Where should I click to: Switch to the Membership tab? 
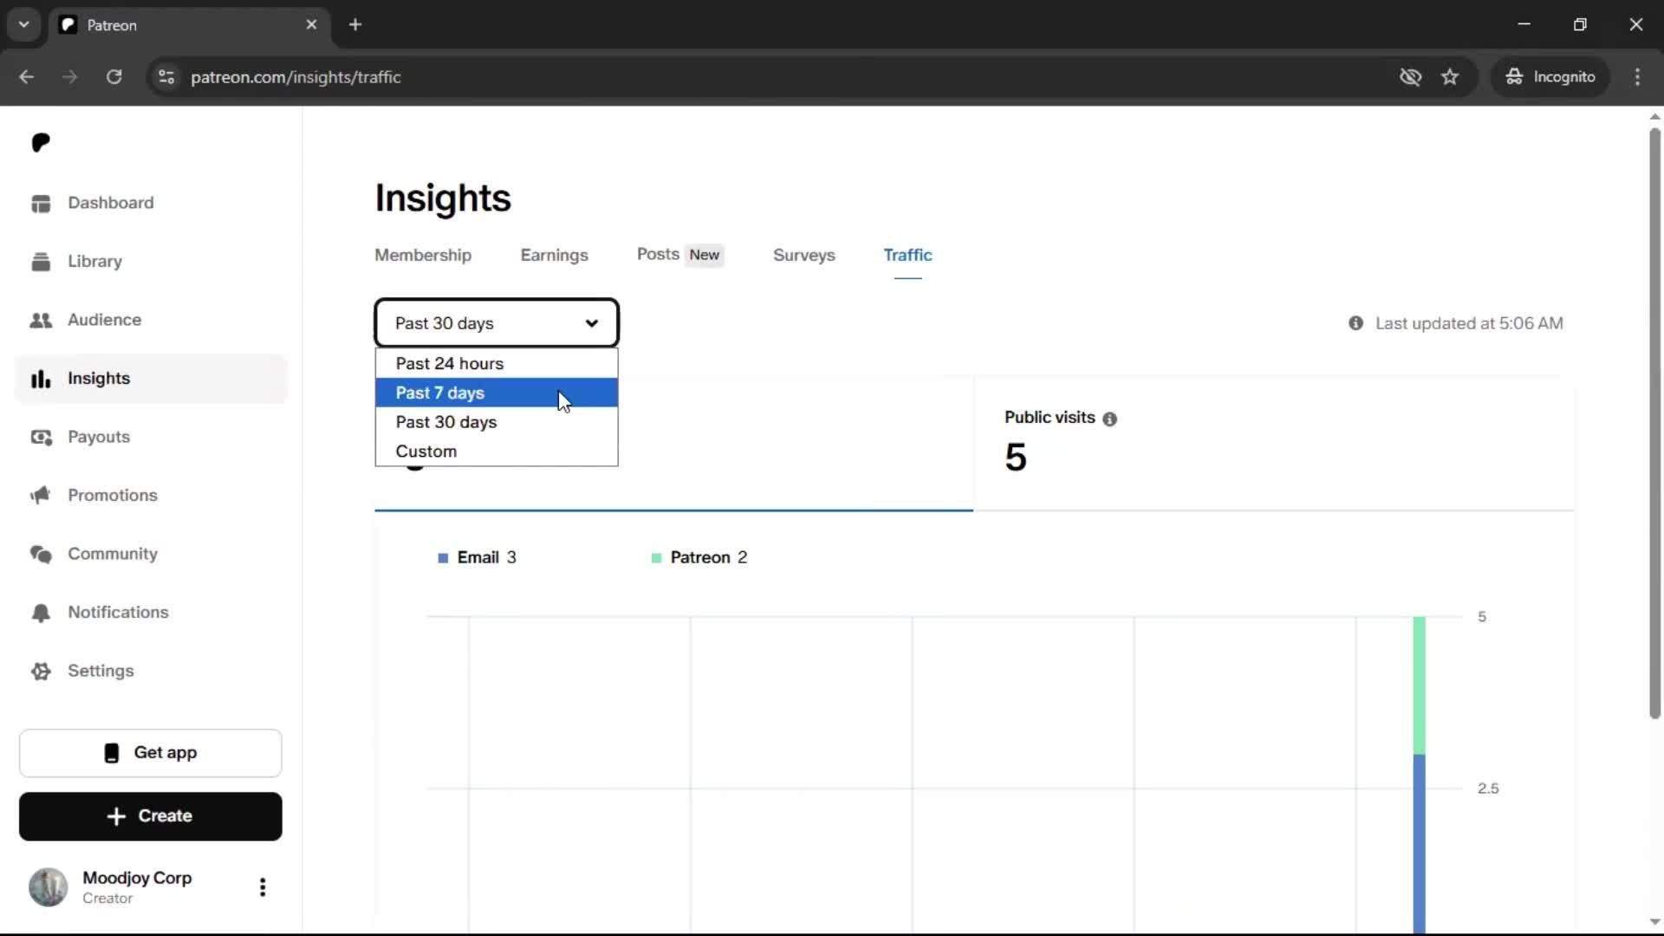click(423, 256)
